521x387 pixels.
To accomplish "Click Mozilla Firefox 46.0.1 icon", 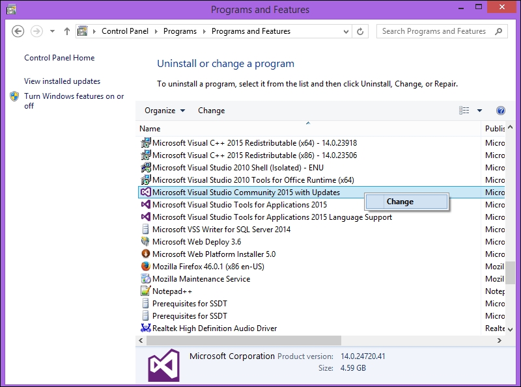I will tap(145, 266).
